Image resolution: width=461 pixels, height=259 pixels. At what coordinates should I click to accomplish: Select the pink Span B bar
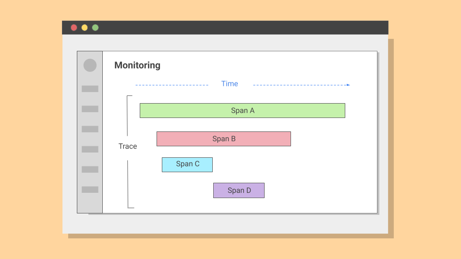(224, 139)
